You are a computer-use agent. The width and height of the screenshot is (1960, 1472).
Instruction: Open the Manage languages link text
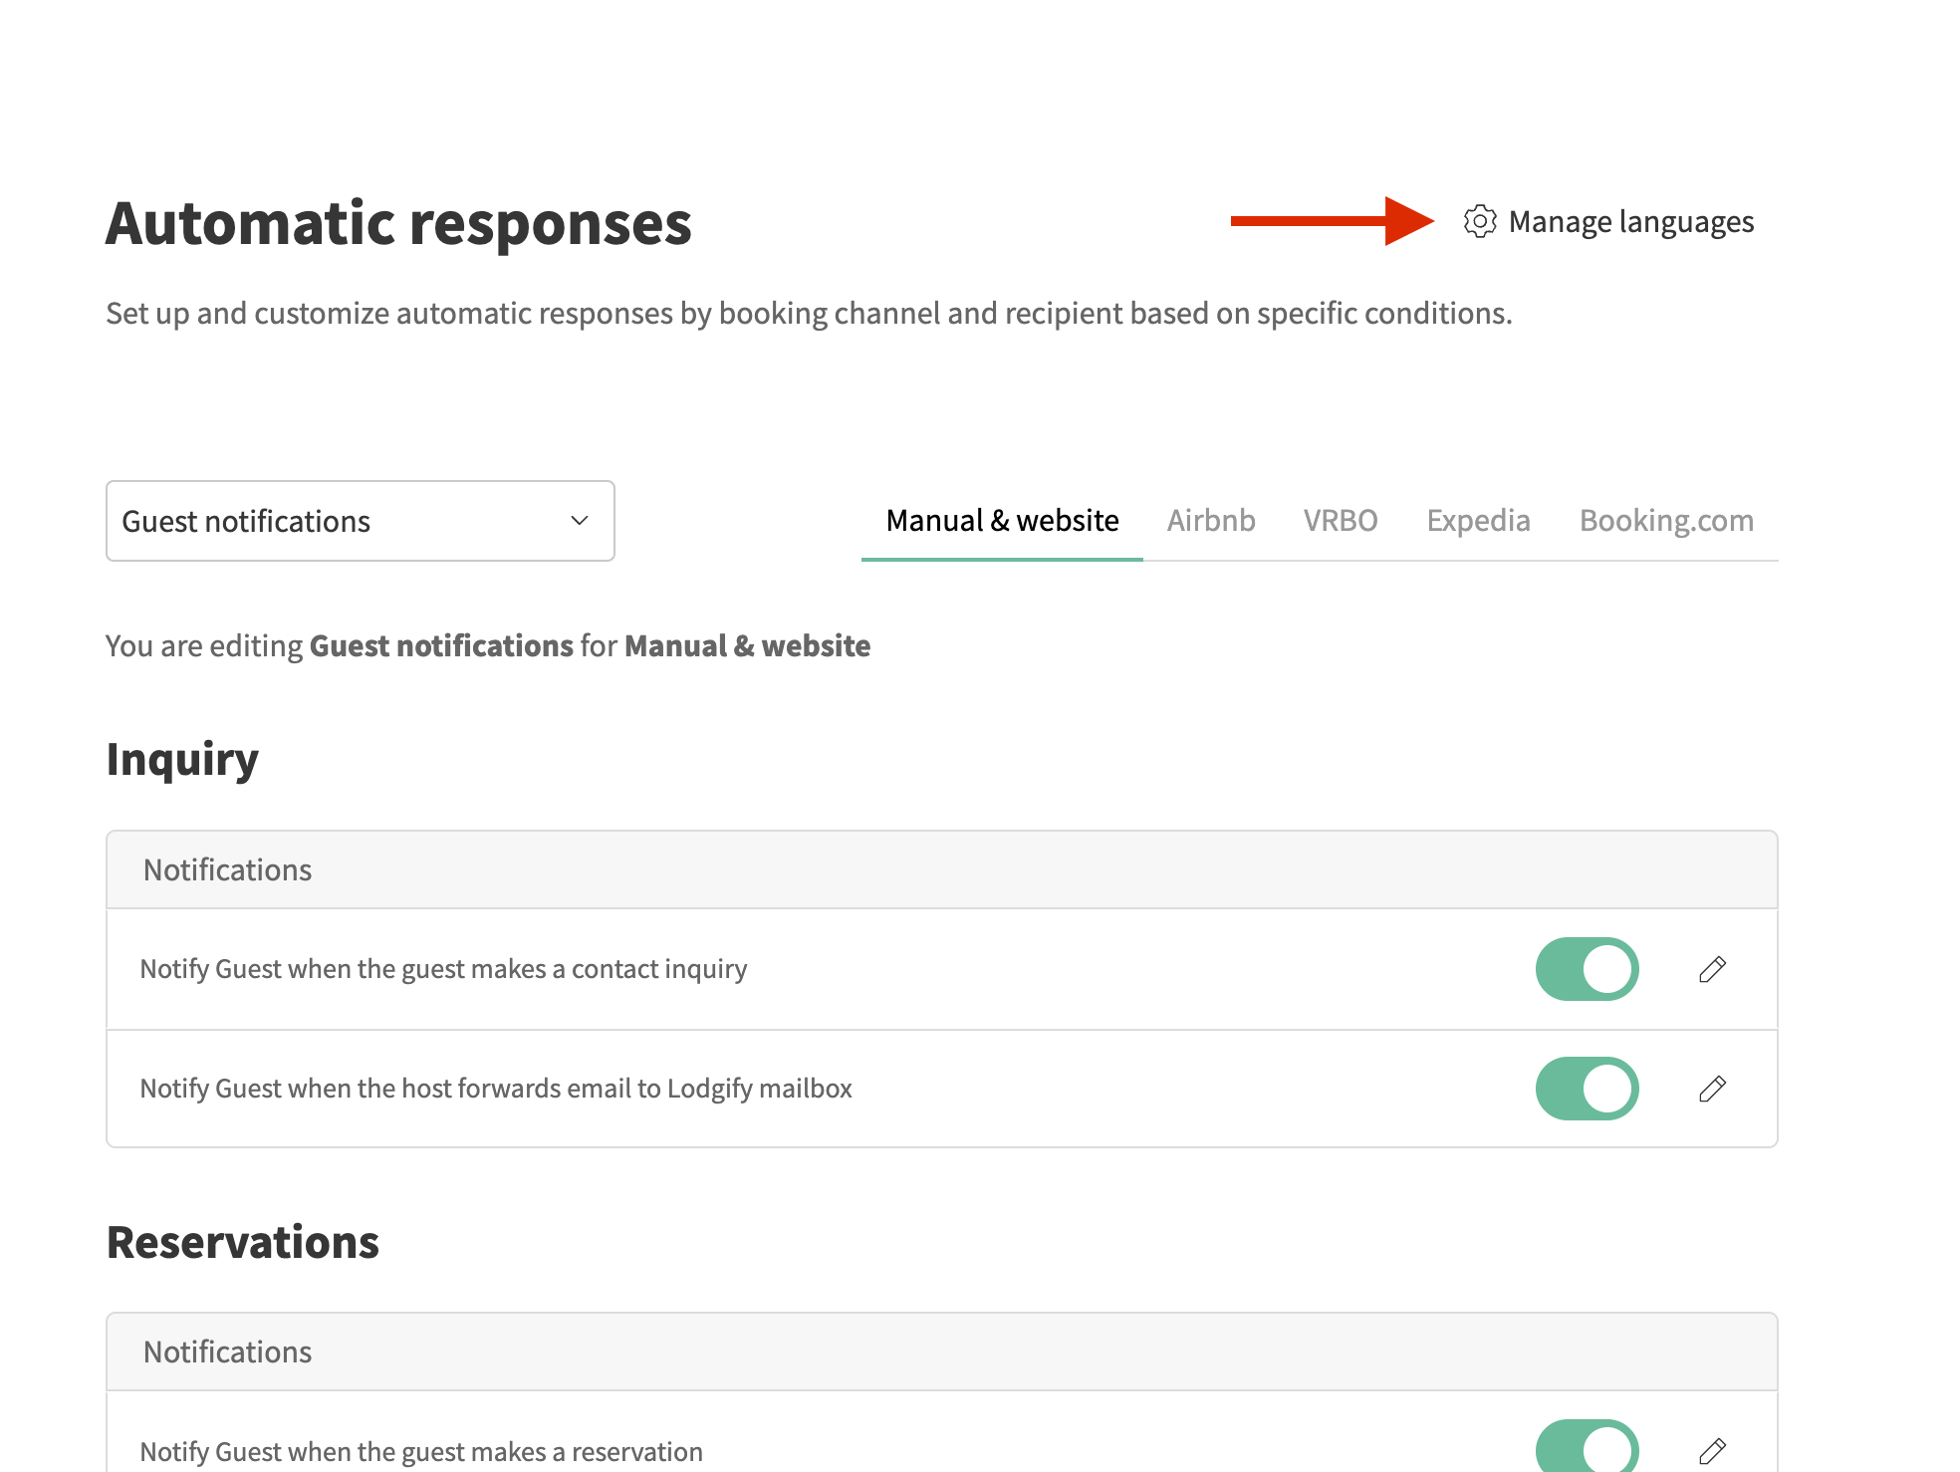pyautogui.click(x=1630, y=221)
